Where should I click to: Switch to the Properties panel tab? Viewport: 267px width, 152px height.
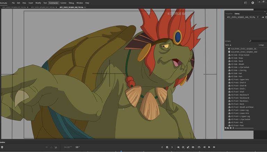[229, 14]
